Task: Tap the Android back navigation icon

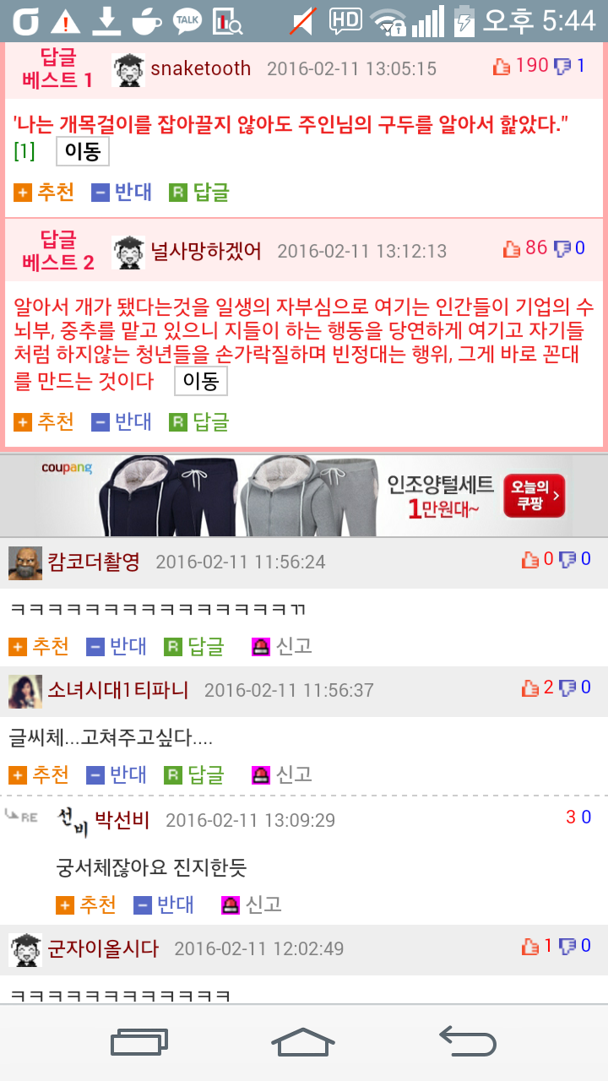Action: [468, 1040]
